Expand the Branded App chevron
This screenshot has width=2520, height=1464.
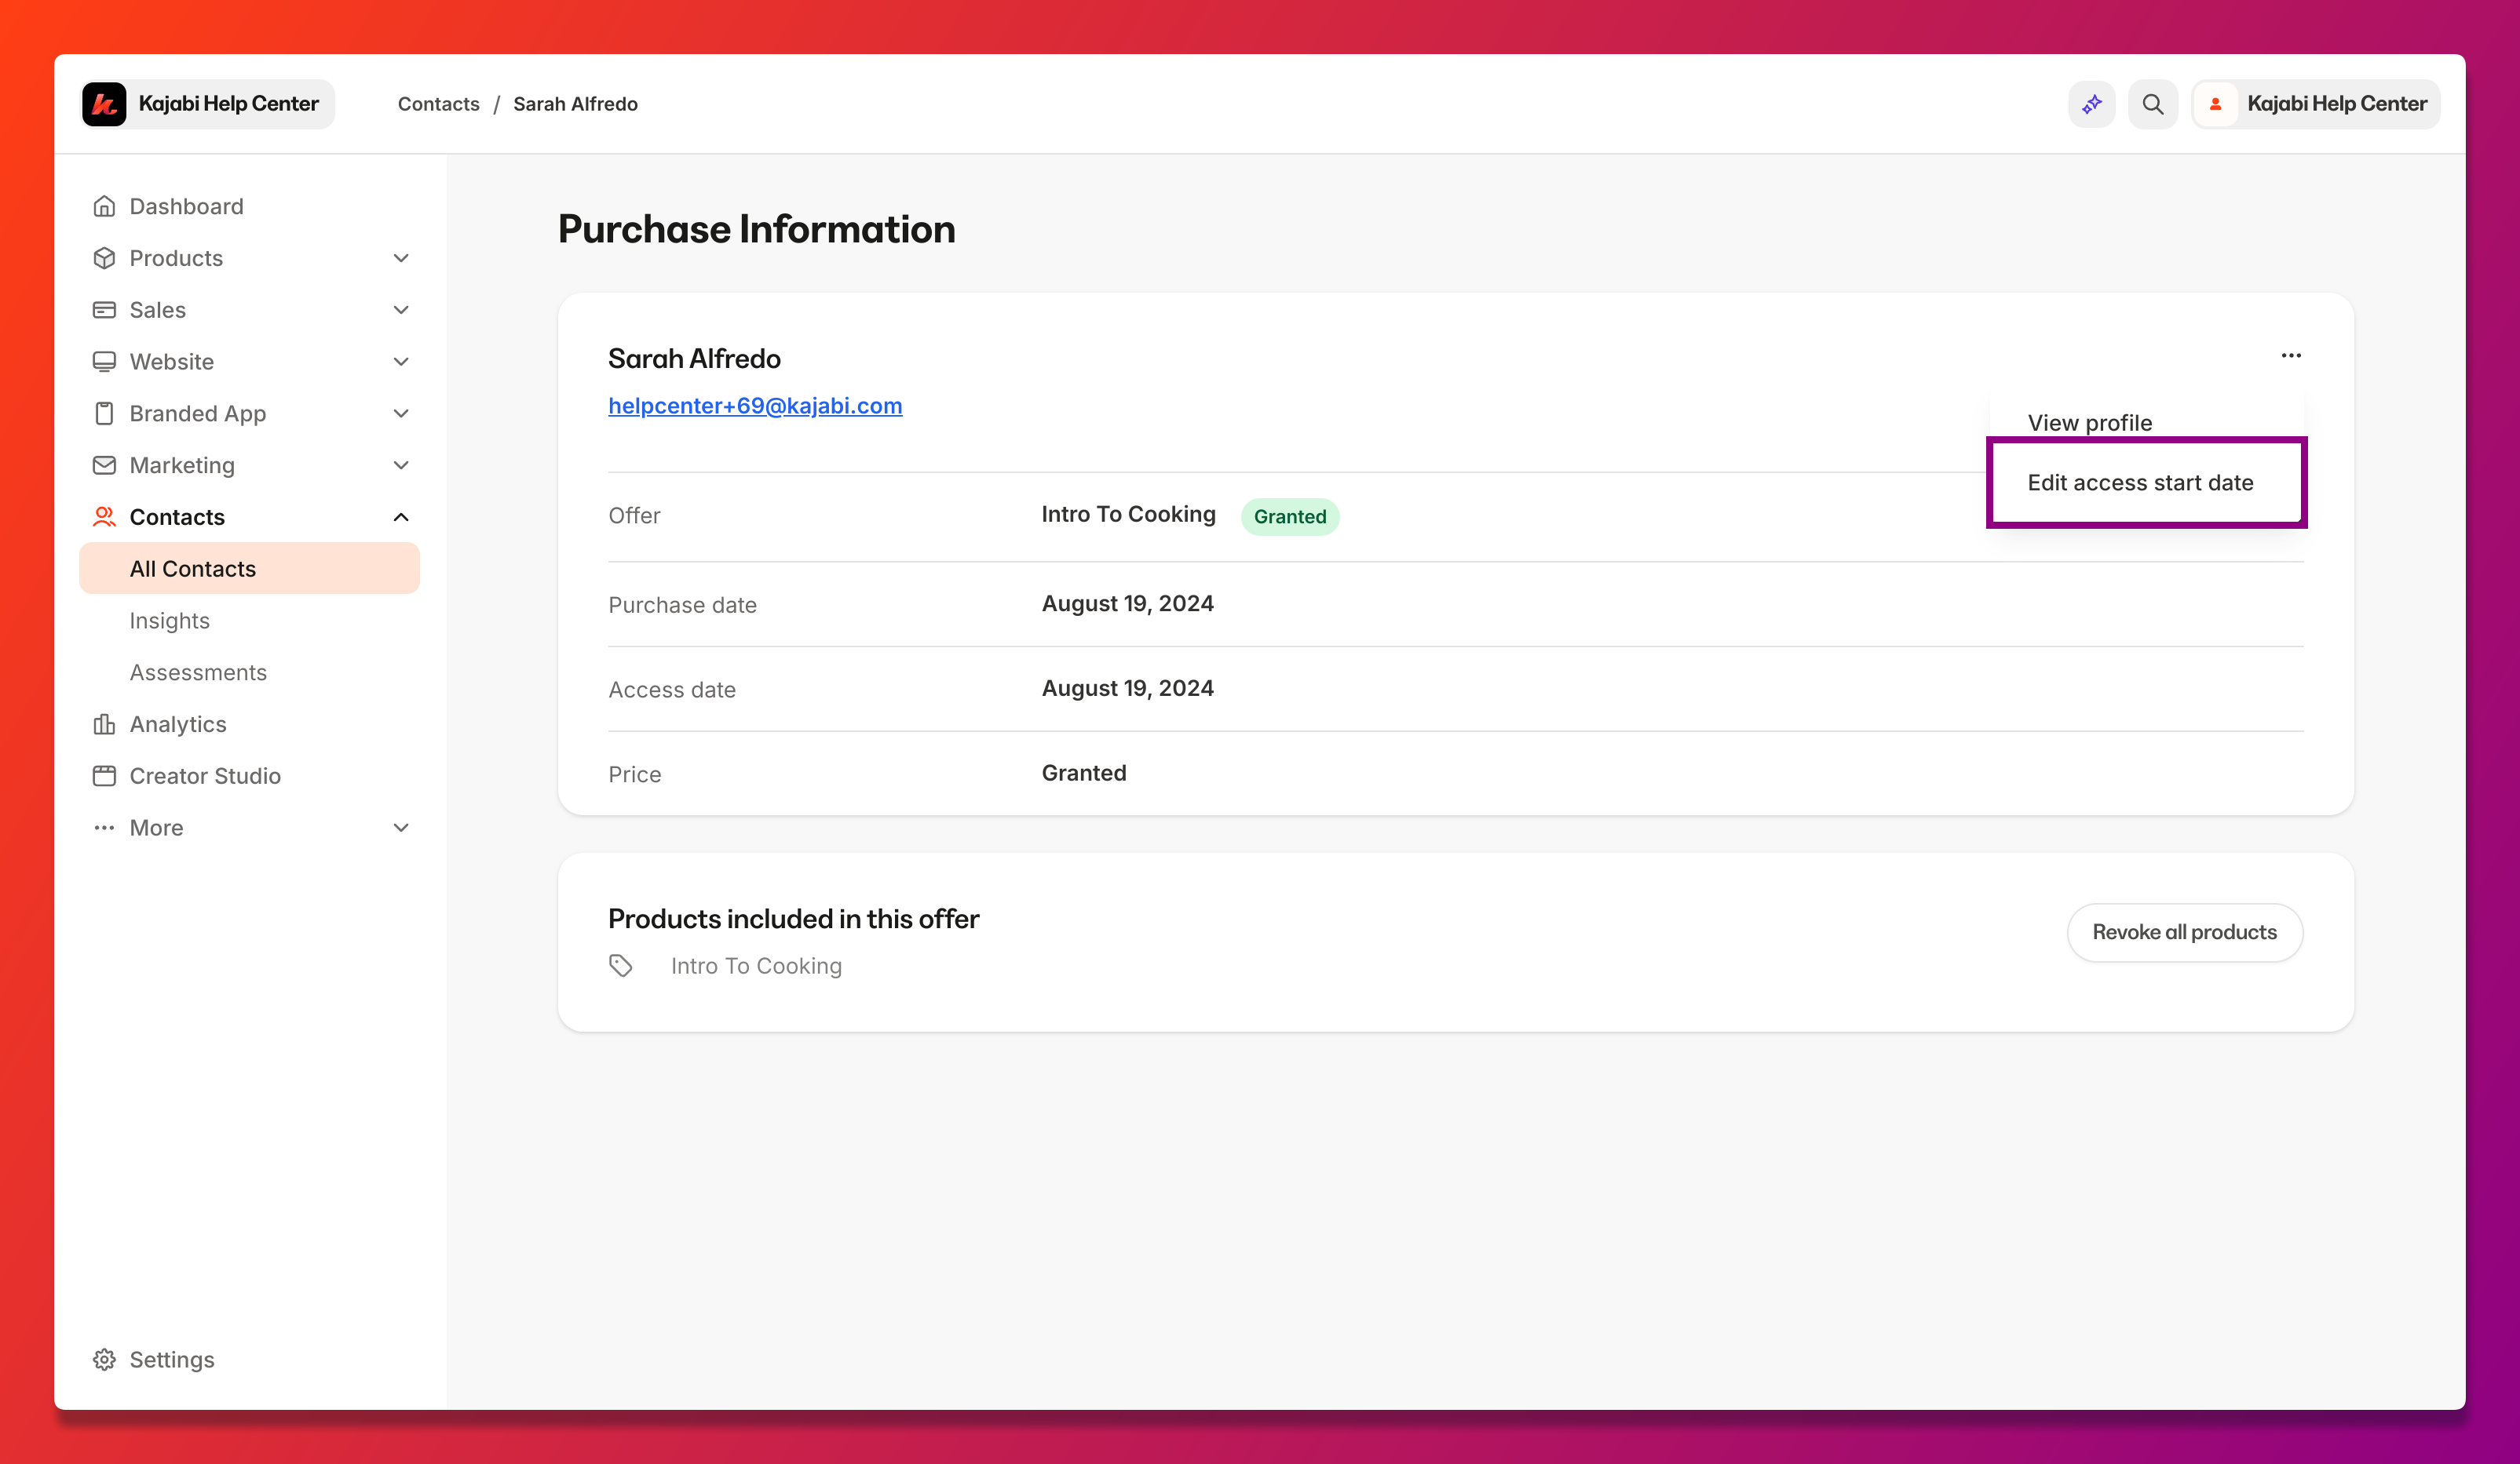[x=401, y=413]
